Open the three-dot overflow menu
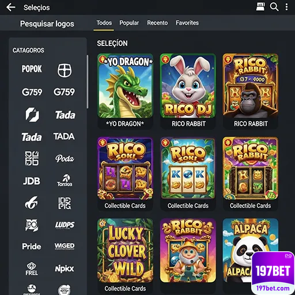The height and width of the screenshot is (295, 295). [286, 7]
